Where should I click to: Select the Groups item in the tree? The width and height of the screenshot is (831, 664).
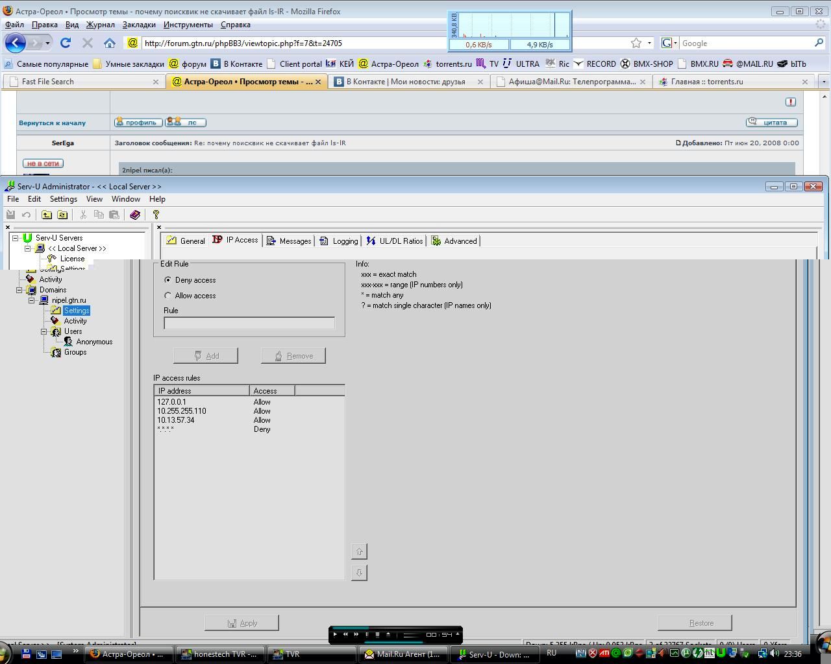75,352
